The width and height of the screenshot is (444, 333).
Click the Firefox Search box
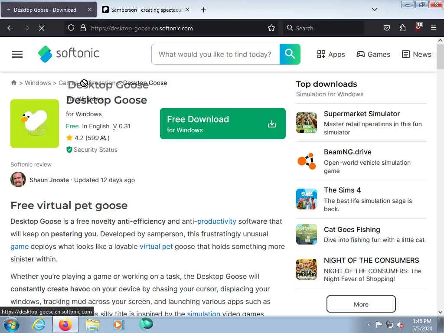323,28
